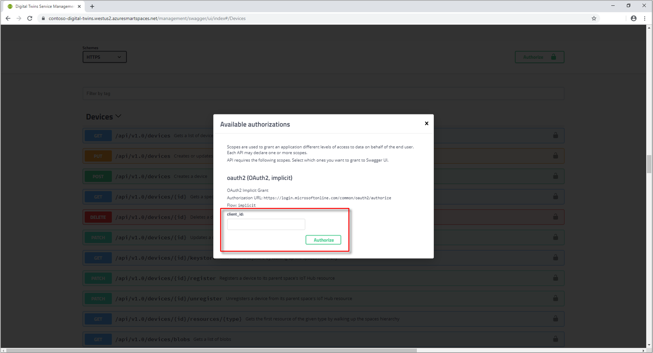Image resolution: width=653 pixels, height=353 pixels.
Task: Click the lock icon on the DELETE devices/{id} row
Action: point(556,217)
